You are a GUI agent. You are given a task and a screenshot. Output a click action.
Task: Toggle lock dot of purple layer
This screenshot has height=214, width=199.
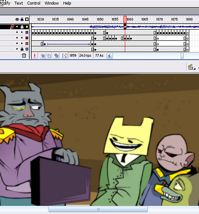(x=22, y=32)
